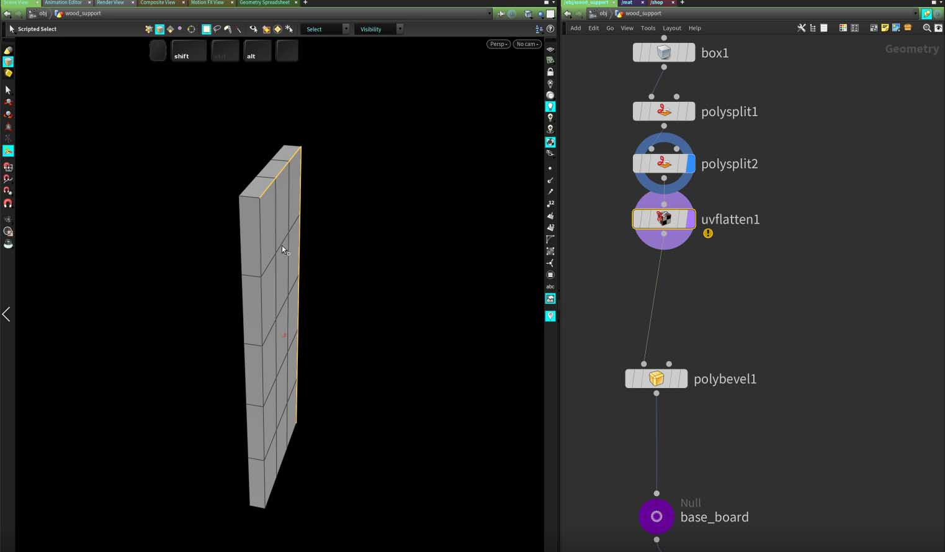Select the polybevel1 node
The image size is (945, 552).
(656, 379)
